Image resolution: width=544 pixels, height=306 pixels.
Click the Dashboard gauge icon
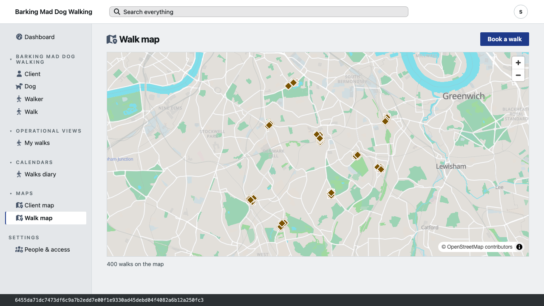pos(19,37)
